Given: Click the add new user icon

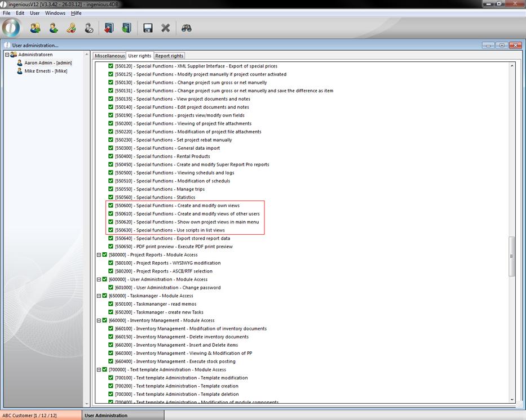Looking at the screenshot, I should tap(53, 28).
